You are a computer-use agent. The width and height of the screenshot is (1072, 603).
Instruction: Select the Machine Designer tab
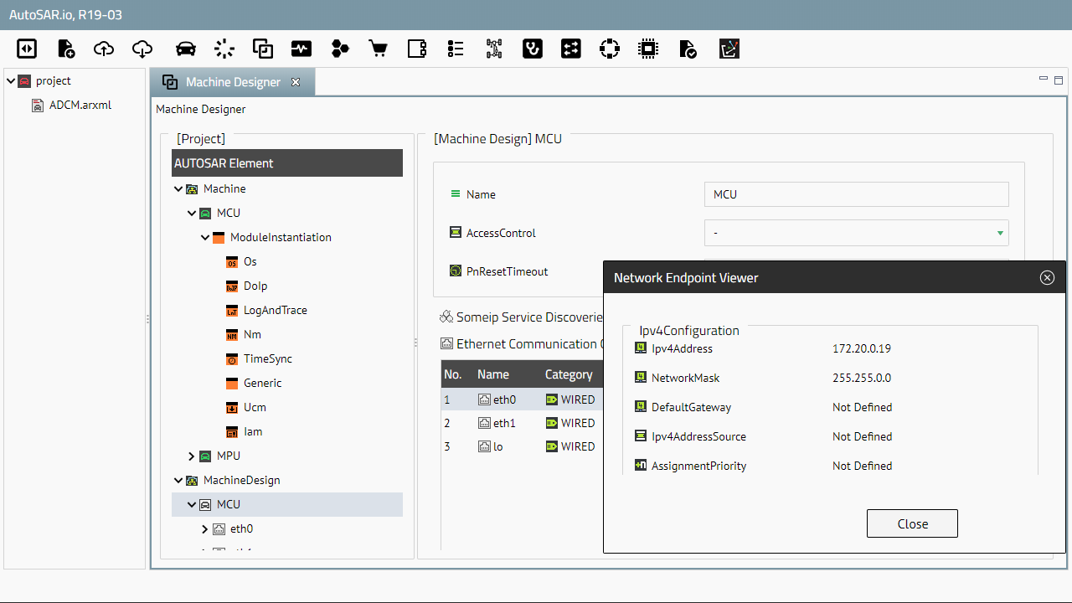tap(232, 82)
